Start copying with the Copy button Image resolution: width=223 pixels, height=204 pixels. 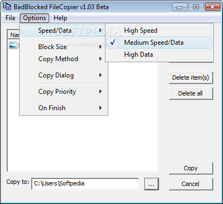click(x=191, y=168)
